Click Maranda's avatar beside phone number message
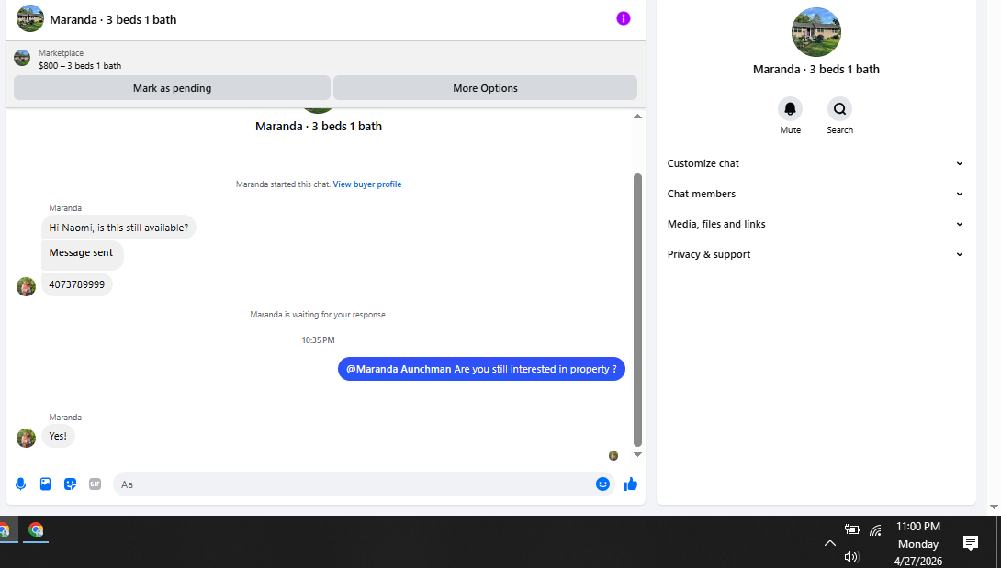 tap(27, 286)
